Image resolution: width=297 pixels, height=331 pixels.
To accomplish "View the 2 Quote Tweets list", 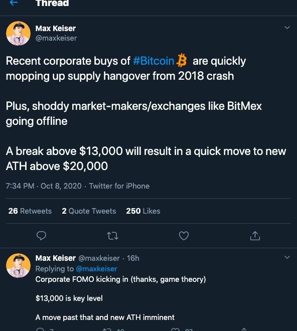I will [89, 211].
